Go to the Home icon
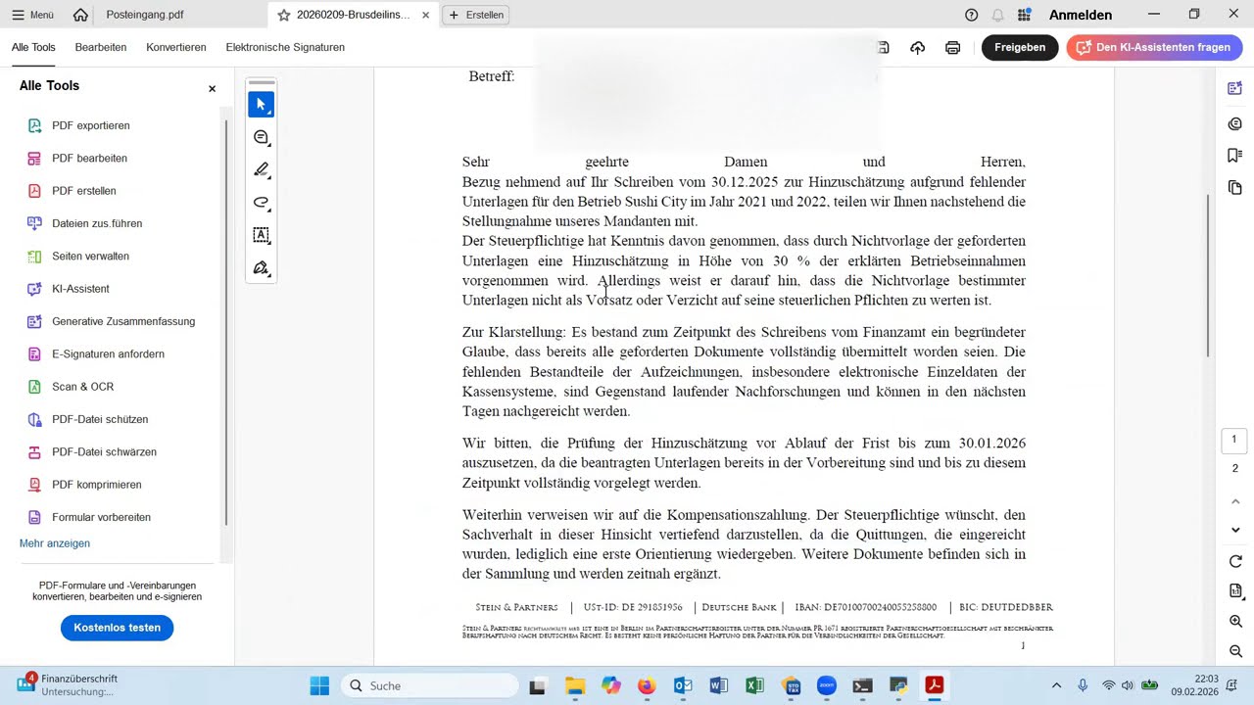1254x705 pixels. click(80, 15)
